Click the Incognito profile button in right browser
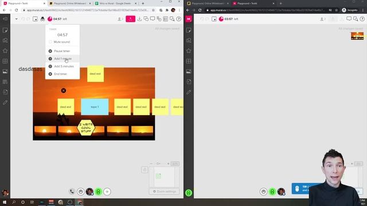The width and height of the screenshot is (367, 206). coord(350,10)
